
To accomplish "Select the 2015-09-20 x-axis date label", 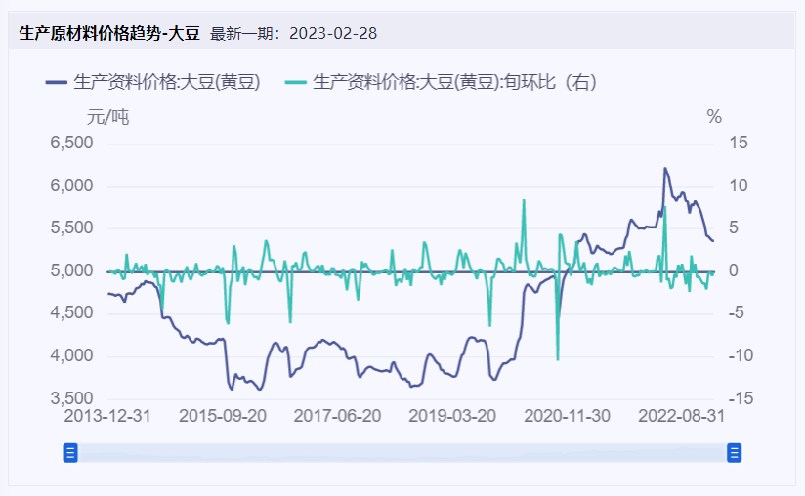I will [x=223, y=415].
